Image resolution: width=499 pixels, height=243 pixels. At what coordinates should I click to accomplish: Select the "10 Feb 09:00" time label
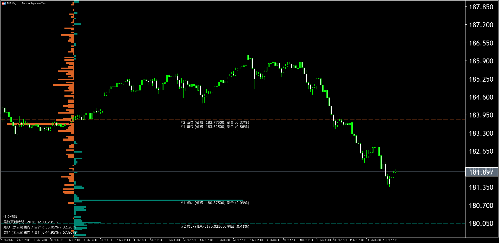(324, 240)
